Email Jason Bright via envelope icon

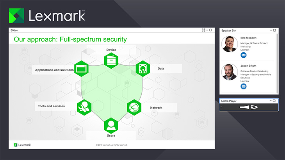tap(244, 86)
